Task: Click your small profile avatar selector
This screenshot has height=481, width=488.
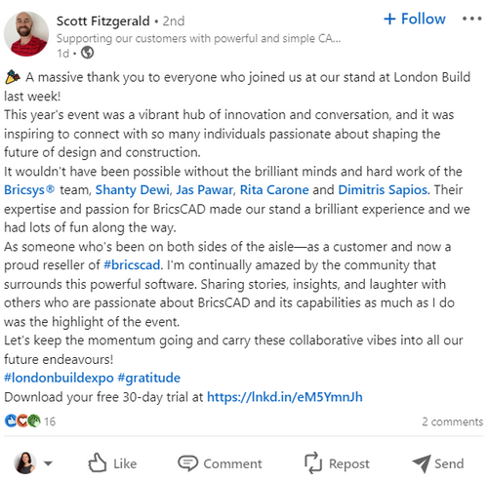Action: pyautogui.click(x=25, y=462)
